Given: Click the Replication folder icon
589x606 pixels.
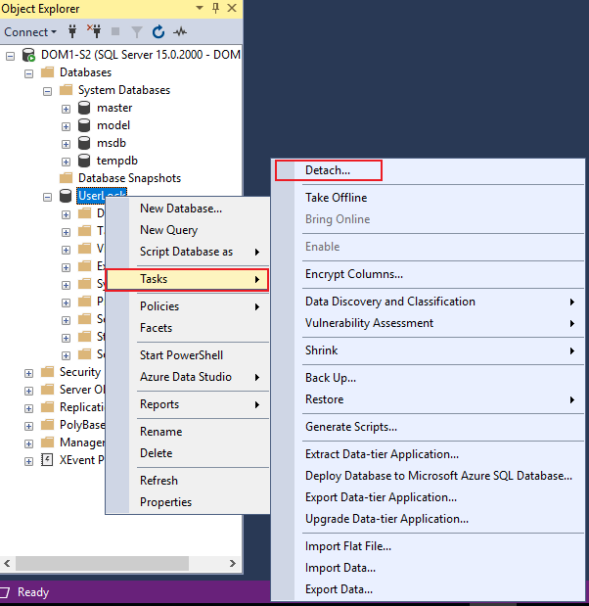Looking at the screenshot, I should click(x=48, y=407).
